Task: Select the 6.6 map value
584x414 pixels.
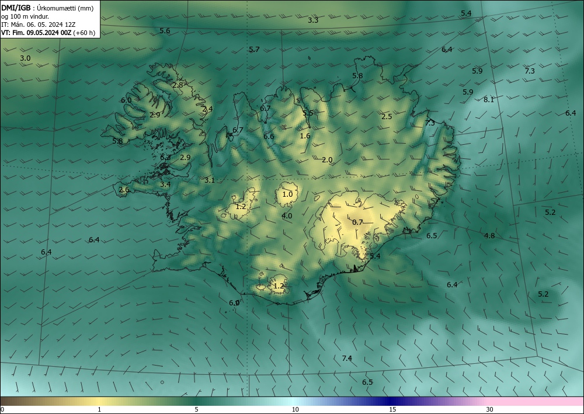Action: pos(269,136)
